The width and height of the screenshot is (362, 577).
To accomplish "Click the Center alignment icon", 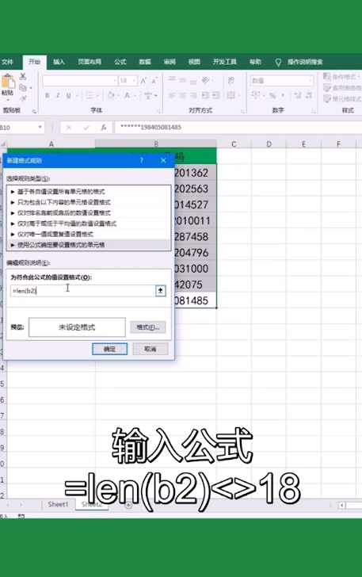I will tap(182, 95).
